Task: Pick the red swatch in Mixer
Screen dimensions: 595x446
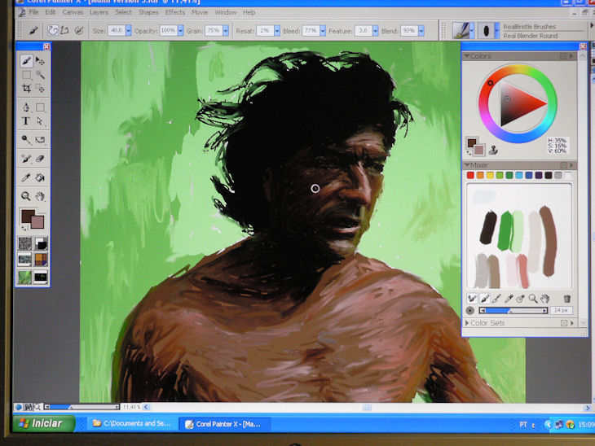Action: (x=471, y=175)
